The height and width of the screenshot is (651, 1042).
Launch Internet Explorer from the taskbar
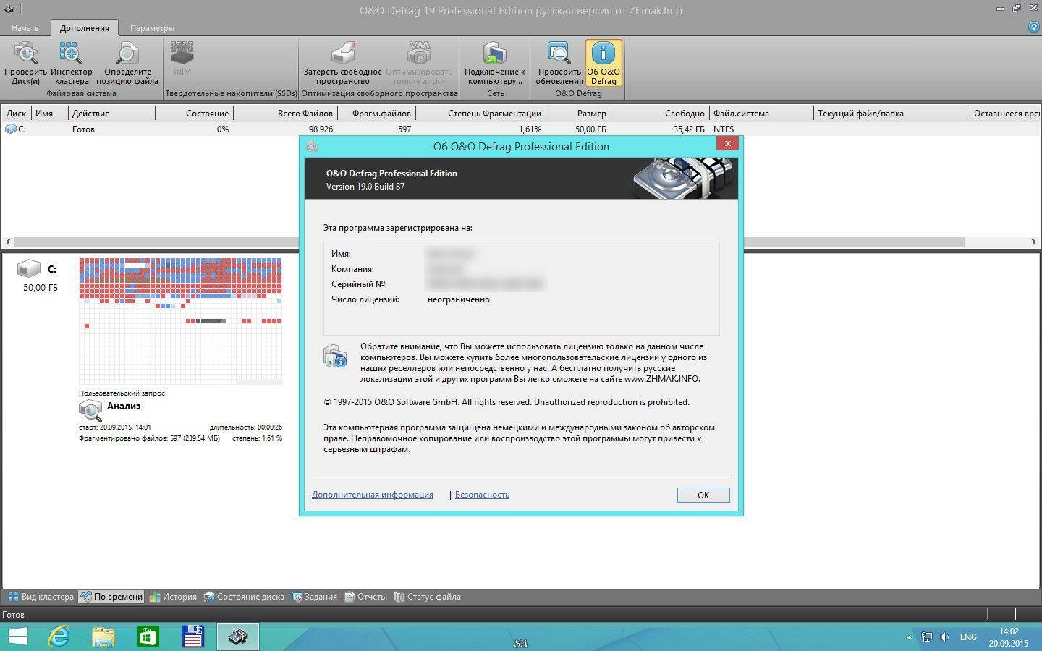[59, 637]
